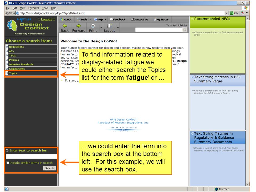The height and width of the screenshot is (192, 256).
Task: Open the Policies search item
Action: click(x=14, y=60)
